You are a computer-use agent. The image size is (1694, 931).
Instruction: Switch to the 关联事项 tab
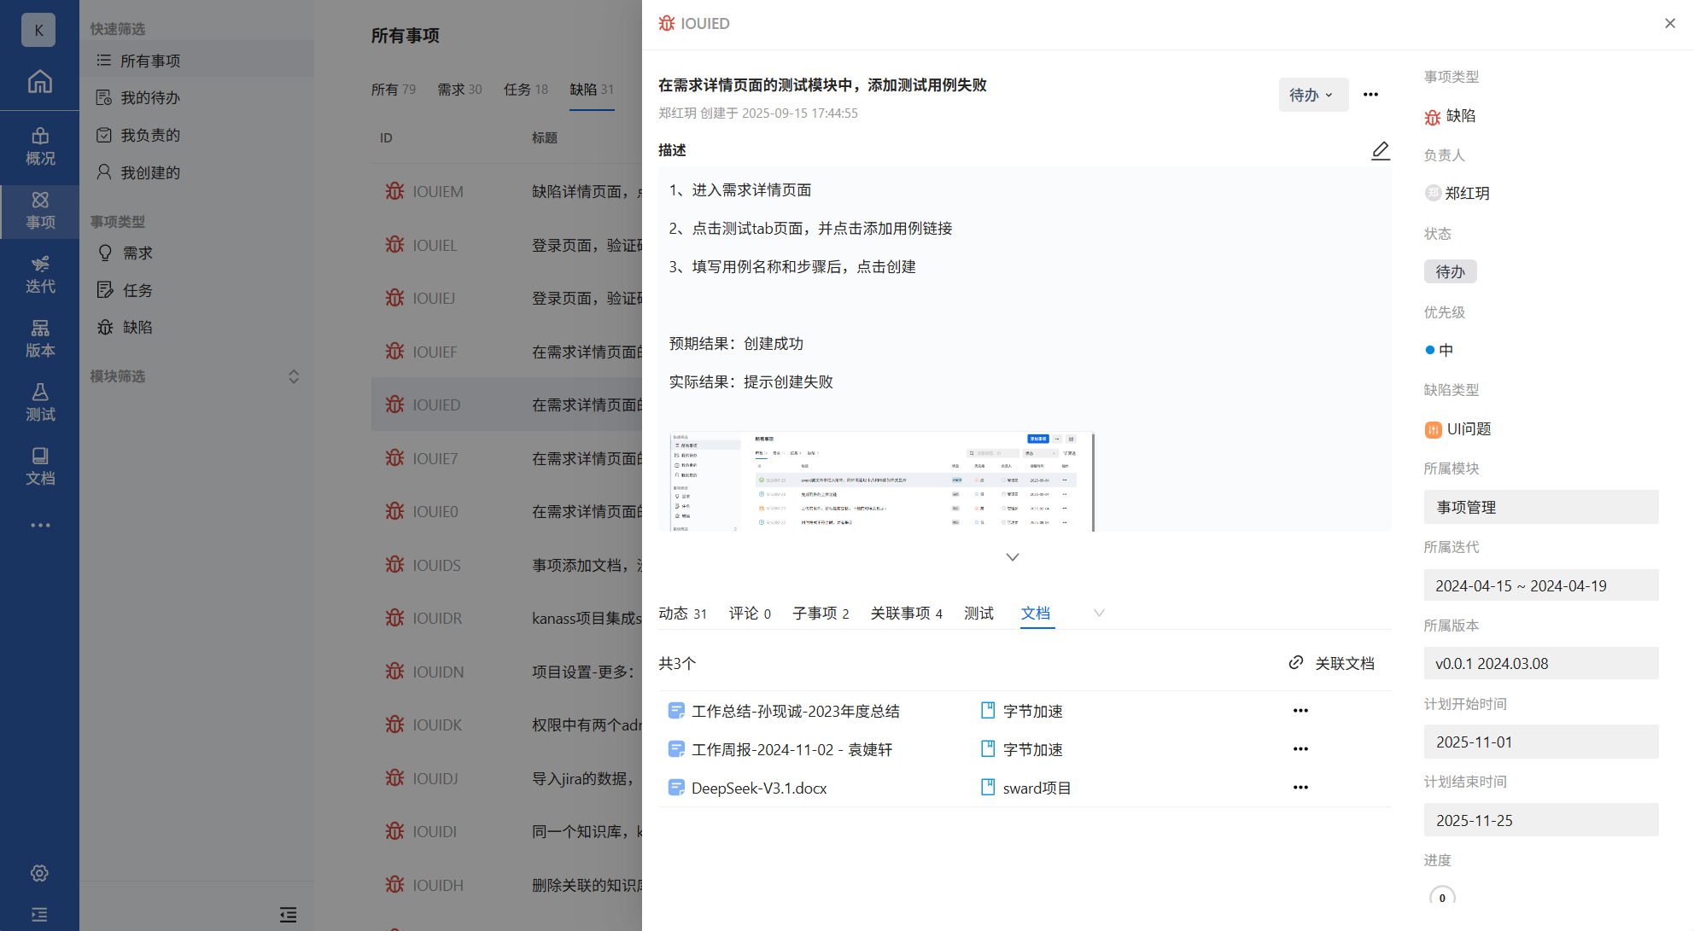click(905, 613)
